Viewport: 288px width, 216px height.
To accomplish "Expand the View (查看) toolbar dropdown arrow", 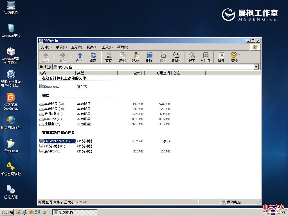I will point(239,55).
